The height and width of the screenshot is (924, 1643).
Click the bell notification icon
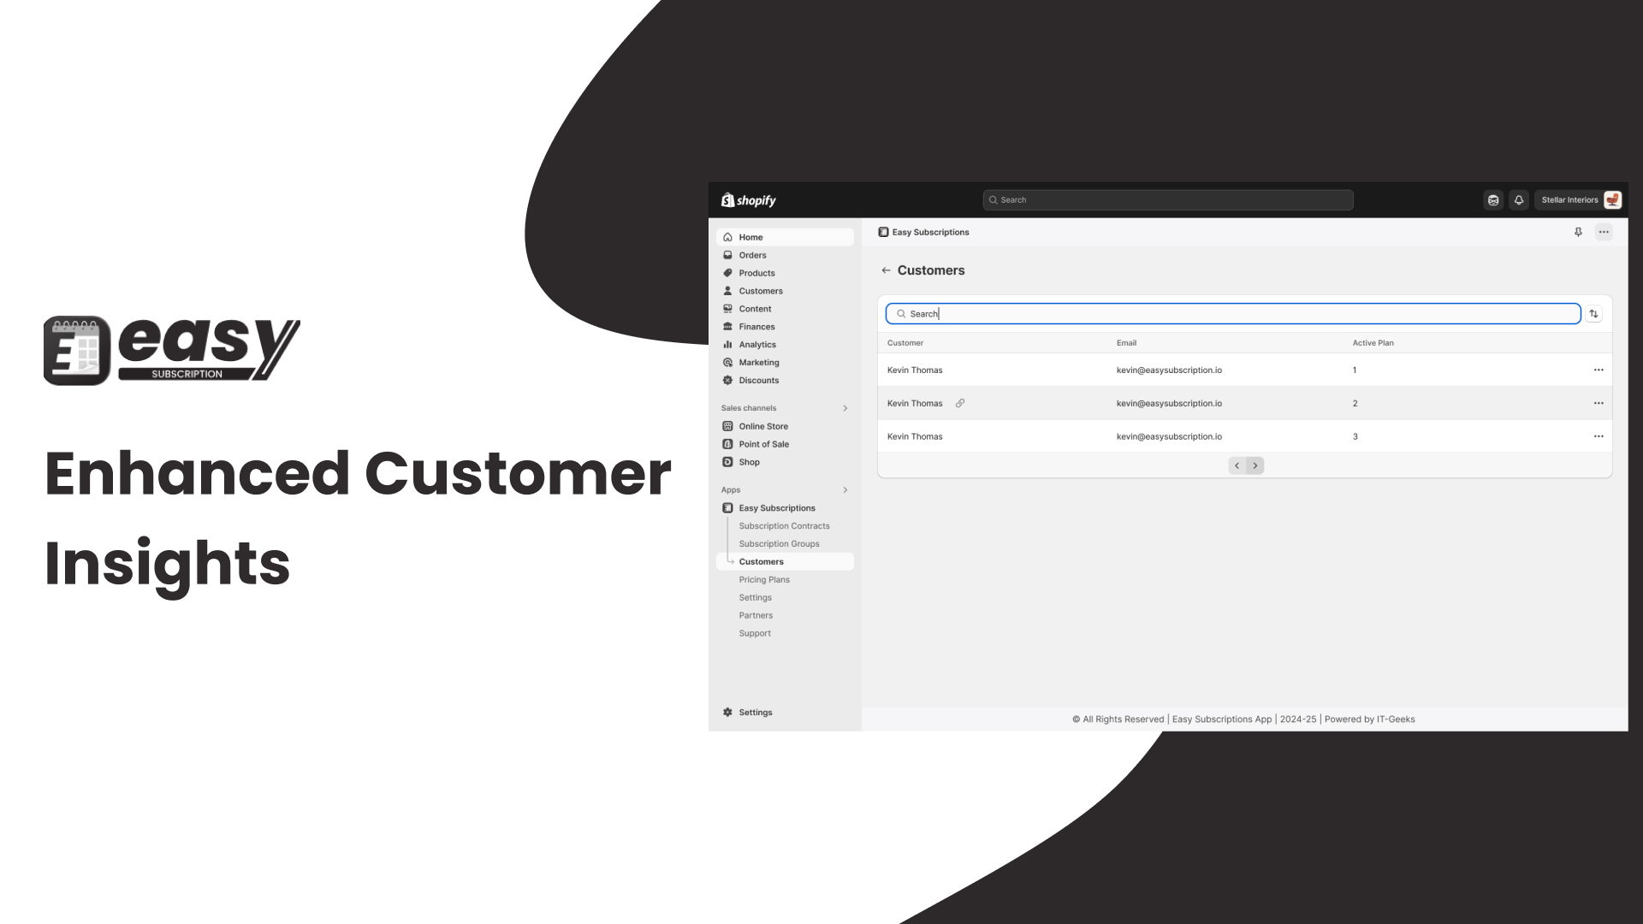pyautogui.click(x=1519, y=199)
